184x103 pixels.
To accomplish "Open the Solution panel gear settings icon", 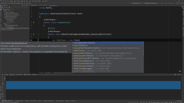I will point(27,5).
